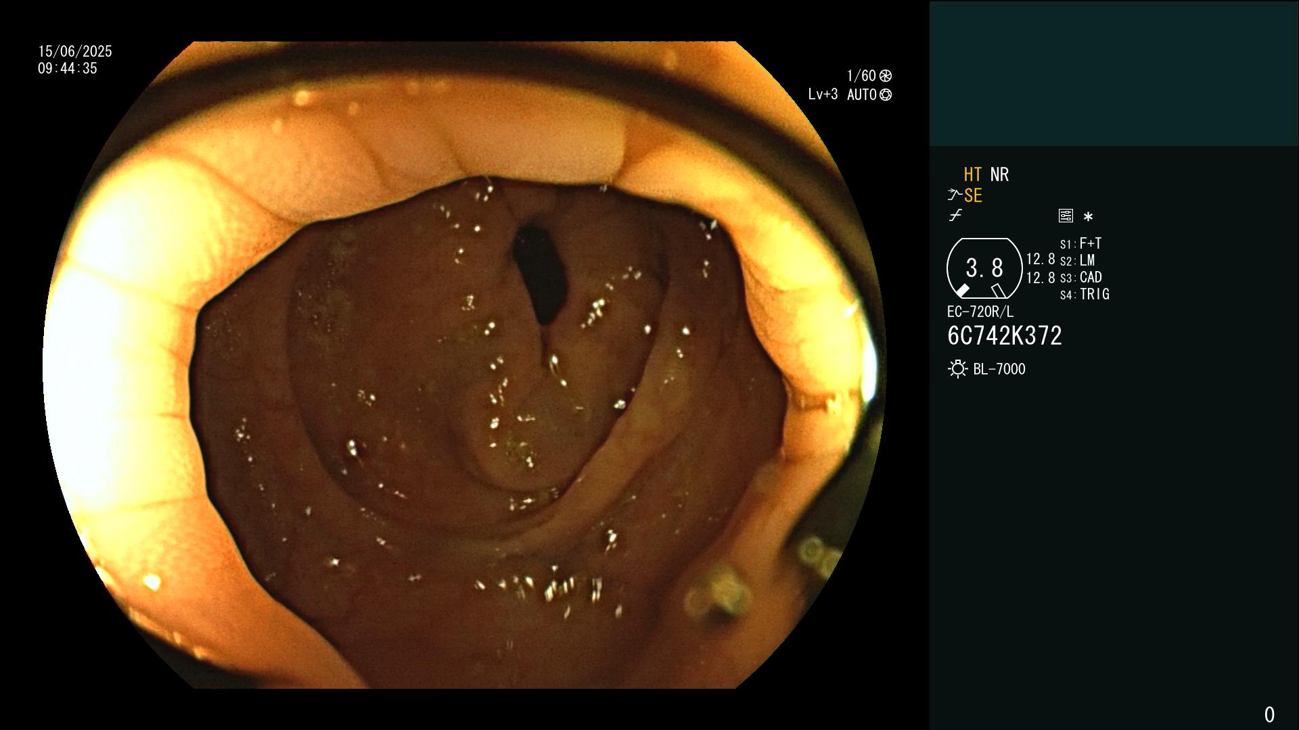Click the 3.8 channel diameter value
Viewport: 1299px width, 730px height.
[984, 268]
